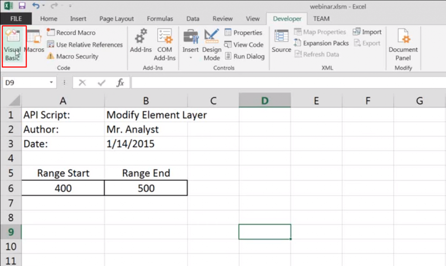The height and width of the screenshot is (266, 446).
Task: Click the Redo button
Action: pyautogui.click(x=54, y=5)
